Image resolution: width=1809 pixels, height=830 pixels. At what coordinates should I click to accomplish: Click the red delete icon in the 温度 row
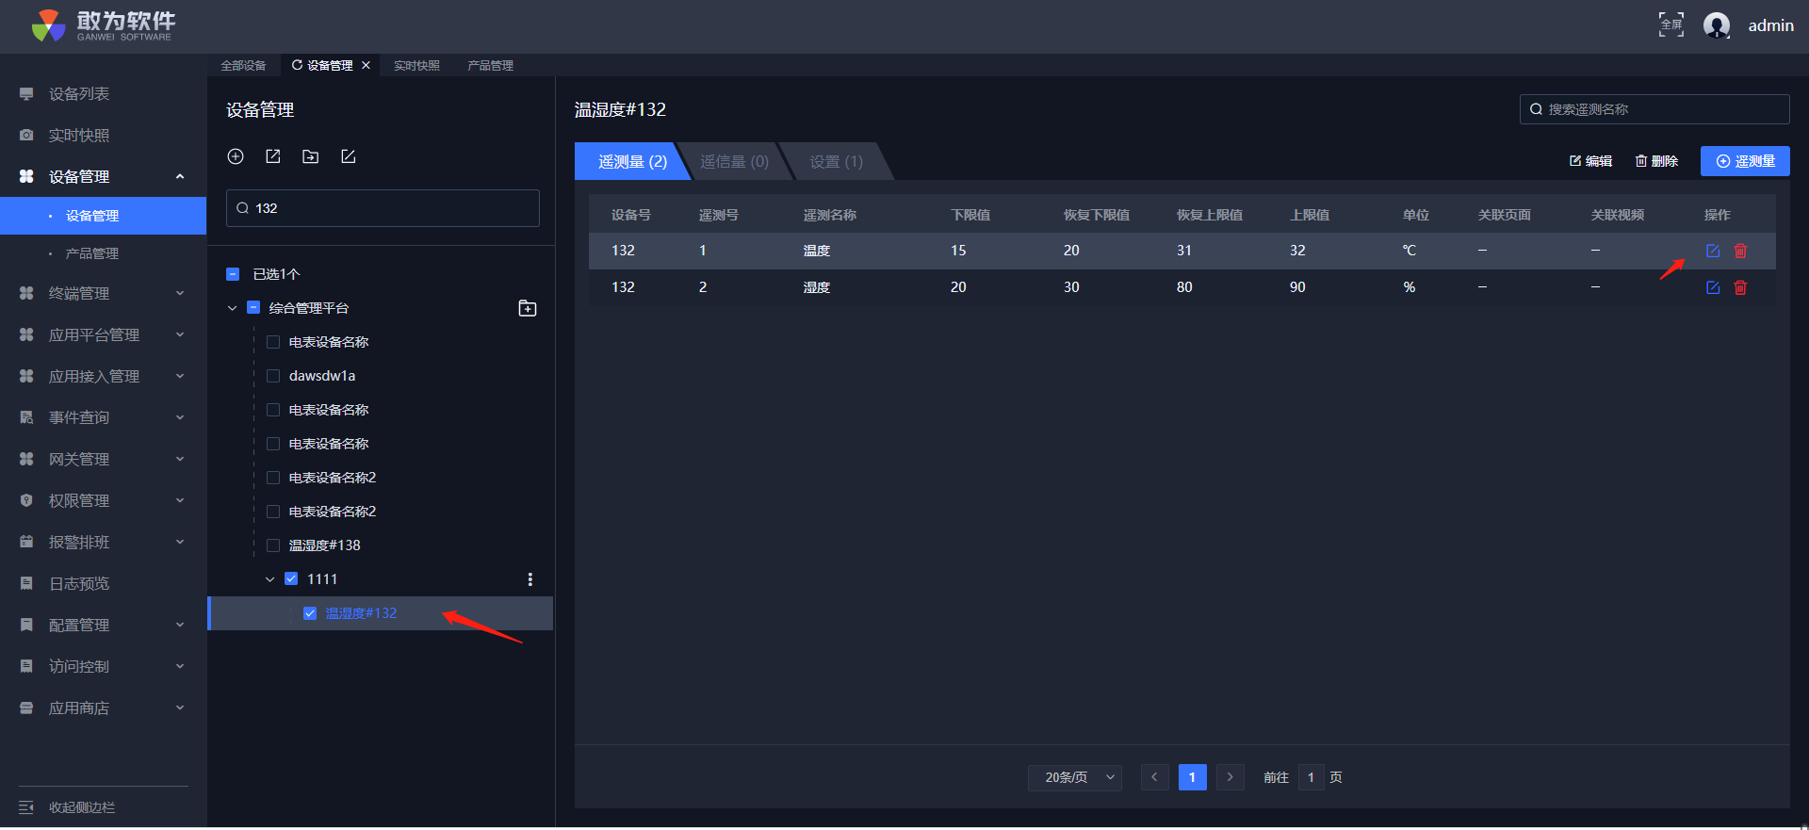pos(1740,251)
